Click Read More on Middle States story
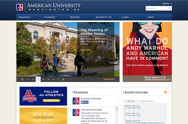The image size is (188, 124). pyautogui.click(x=87, y=50)
